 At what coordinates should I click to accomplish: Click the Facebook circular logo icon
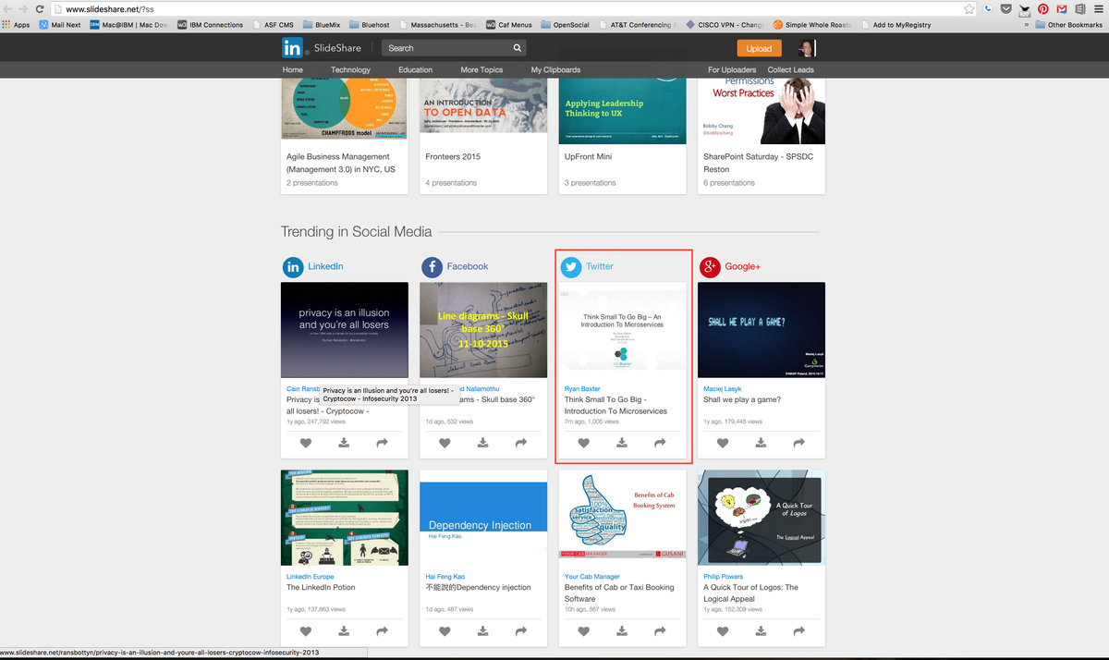pyautogui.click(x=432, y=267)
